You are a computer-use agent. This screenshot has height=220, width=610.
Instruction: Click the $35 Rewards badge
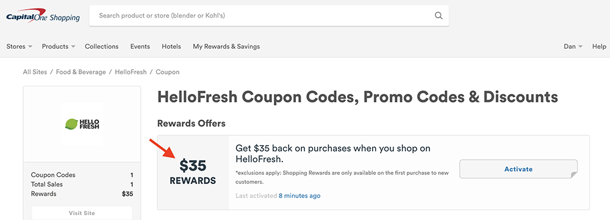pos(193,172)
